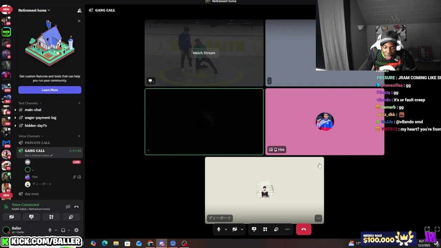Start an activity from the call bar
This screenshot has width=441, height=248.
tap(265, 229)
